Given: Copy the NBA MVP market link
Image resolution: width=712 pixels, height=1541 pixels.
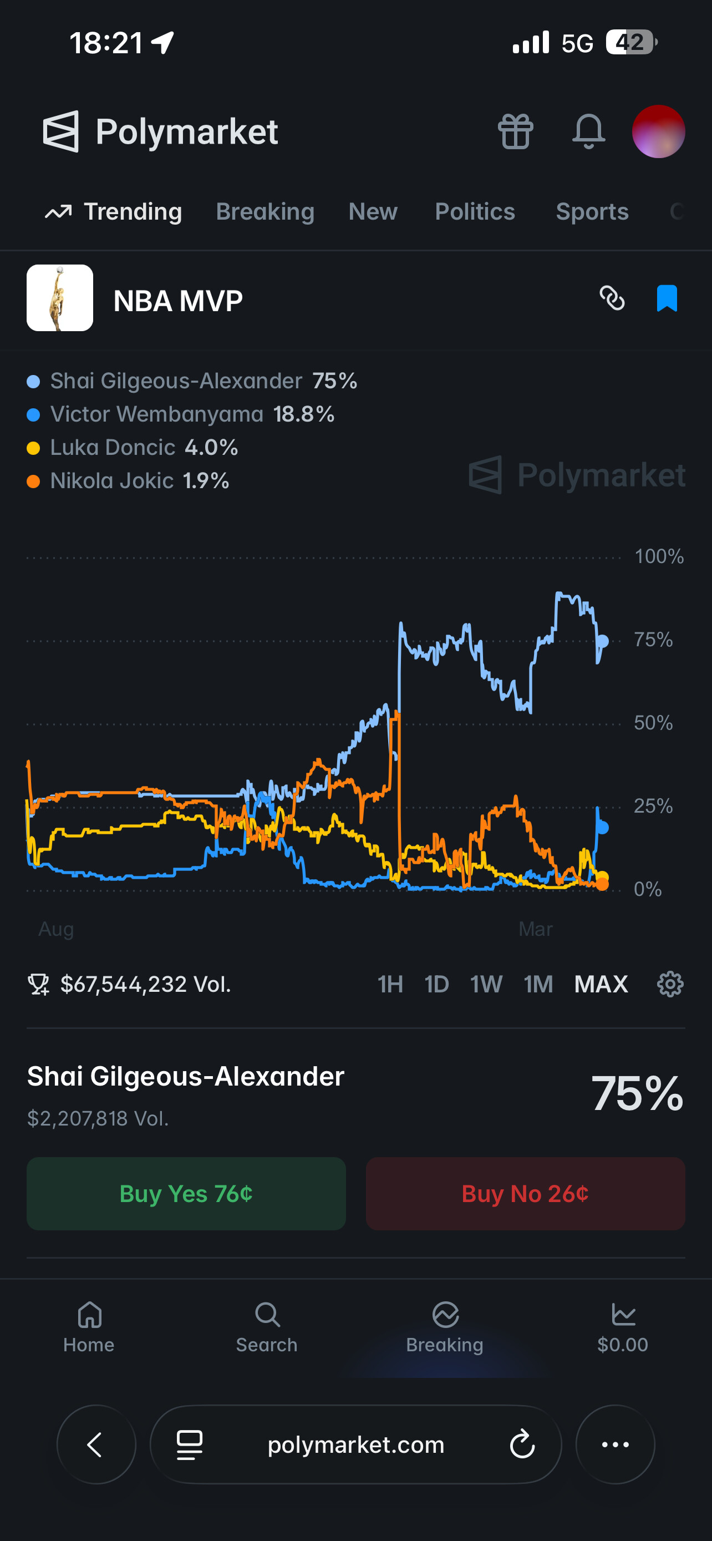Looking at the screenshot, I should click(x=612, y=298).
